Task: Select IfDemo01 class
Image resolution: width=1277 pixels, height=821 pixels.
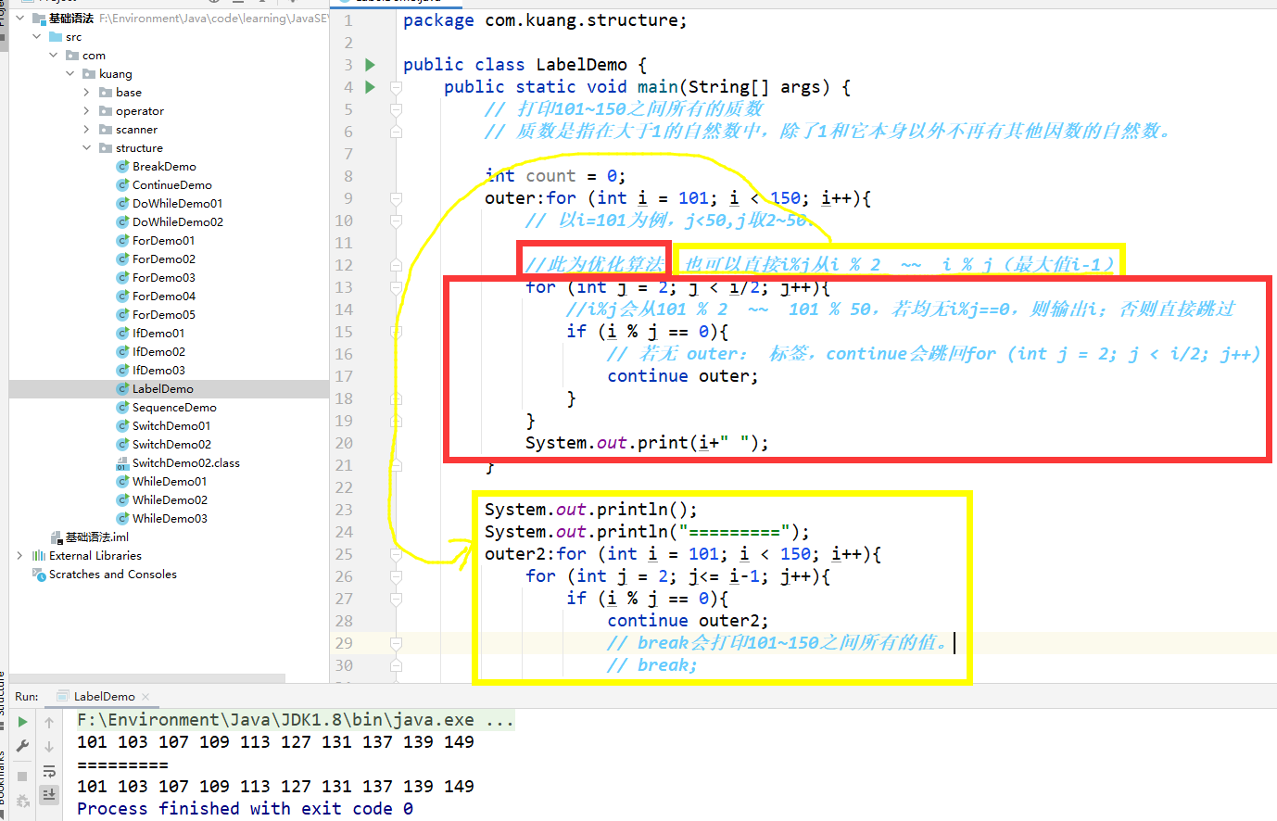Action: point(158,334)
